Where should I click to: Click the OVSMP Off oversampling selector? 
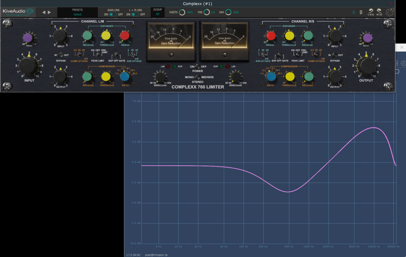157,12
